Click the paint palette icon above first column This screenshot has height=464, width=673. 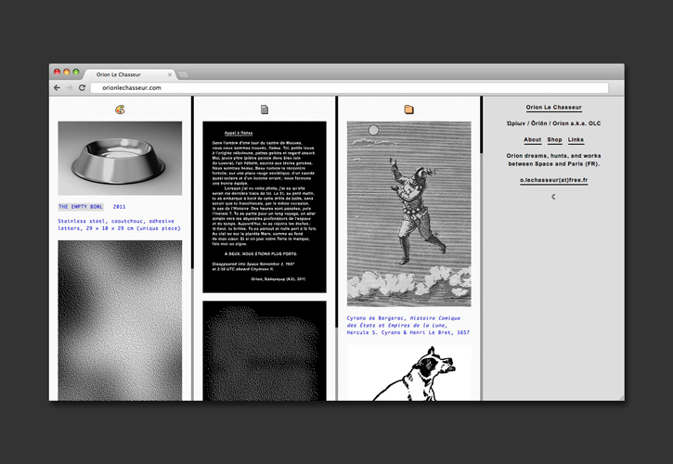[x=120, y=110]
